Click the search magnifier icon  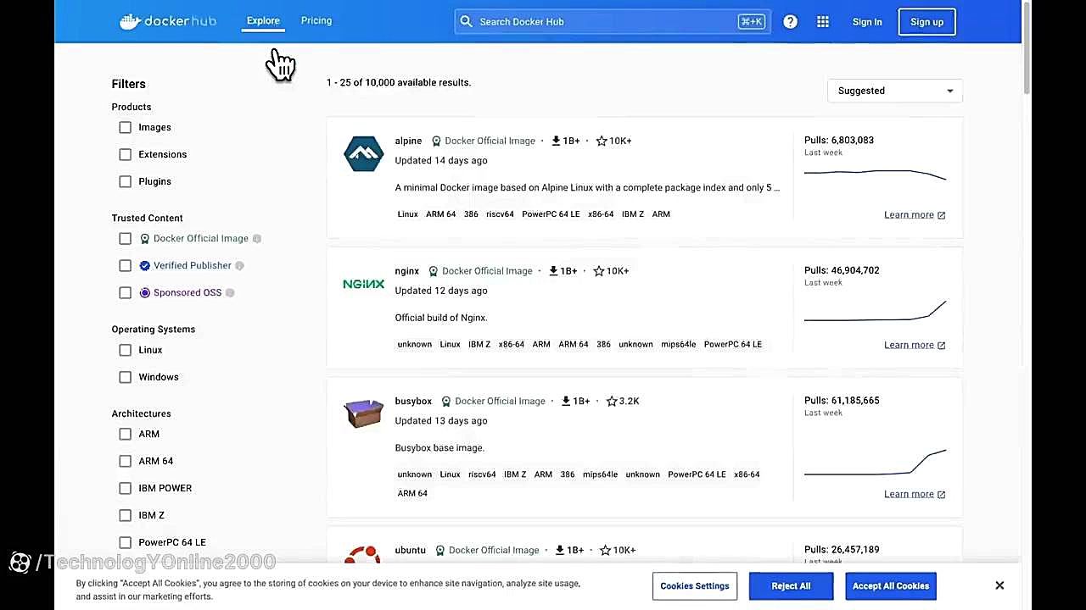(466, 21)
